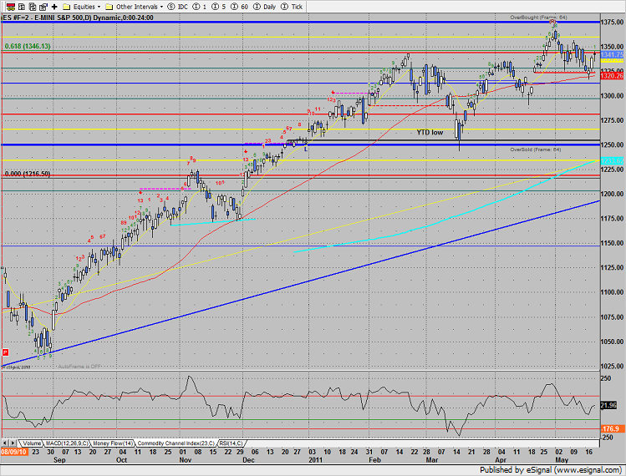Click the first red and yellow toolbar icon

pyautogui.click(x=11, y=7)
